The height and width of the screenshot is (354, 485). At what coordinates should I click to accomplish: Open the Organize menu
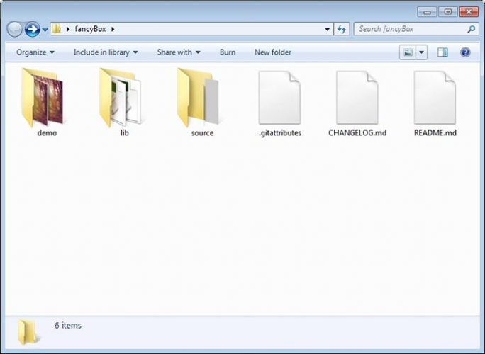[x=35, y=52]
